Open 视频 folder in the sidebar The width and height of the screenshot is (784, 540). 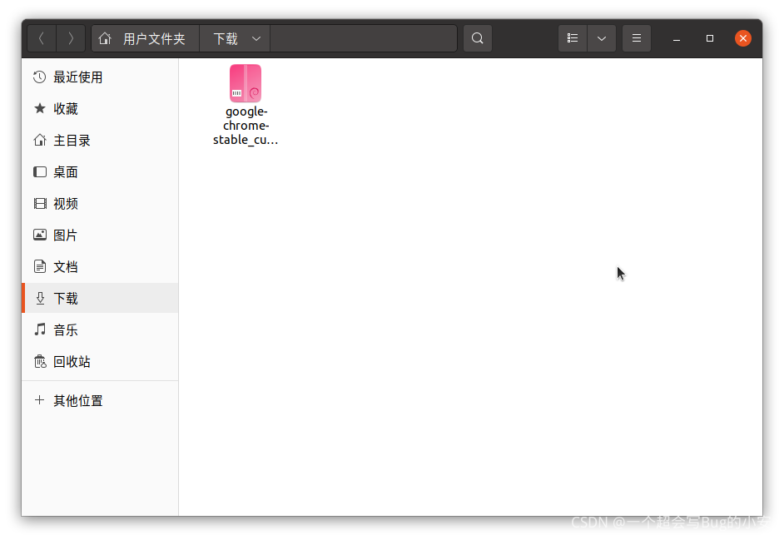(x=100, y=204)
